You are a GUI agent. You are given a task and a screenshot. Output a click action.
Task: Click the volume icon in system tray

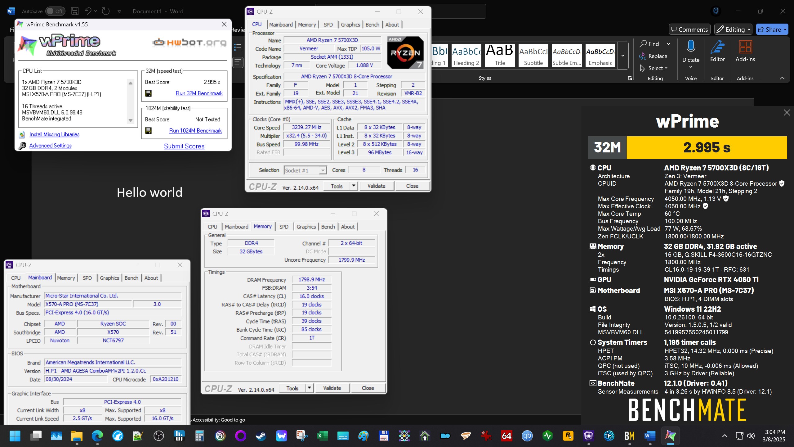(751, 436)
